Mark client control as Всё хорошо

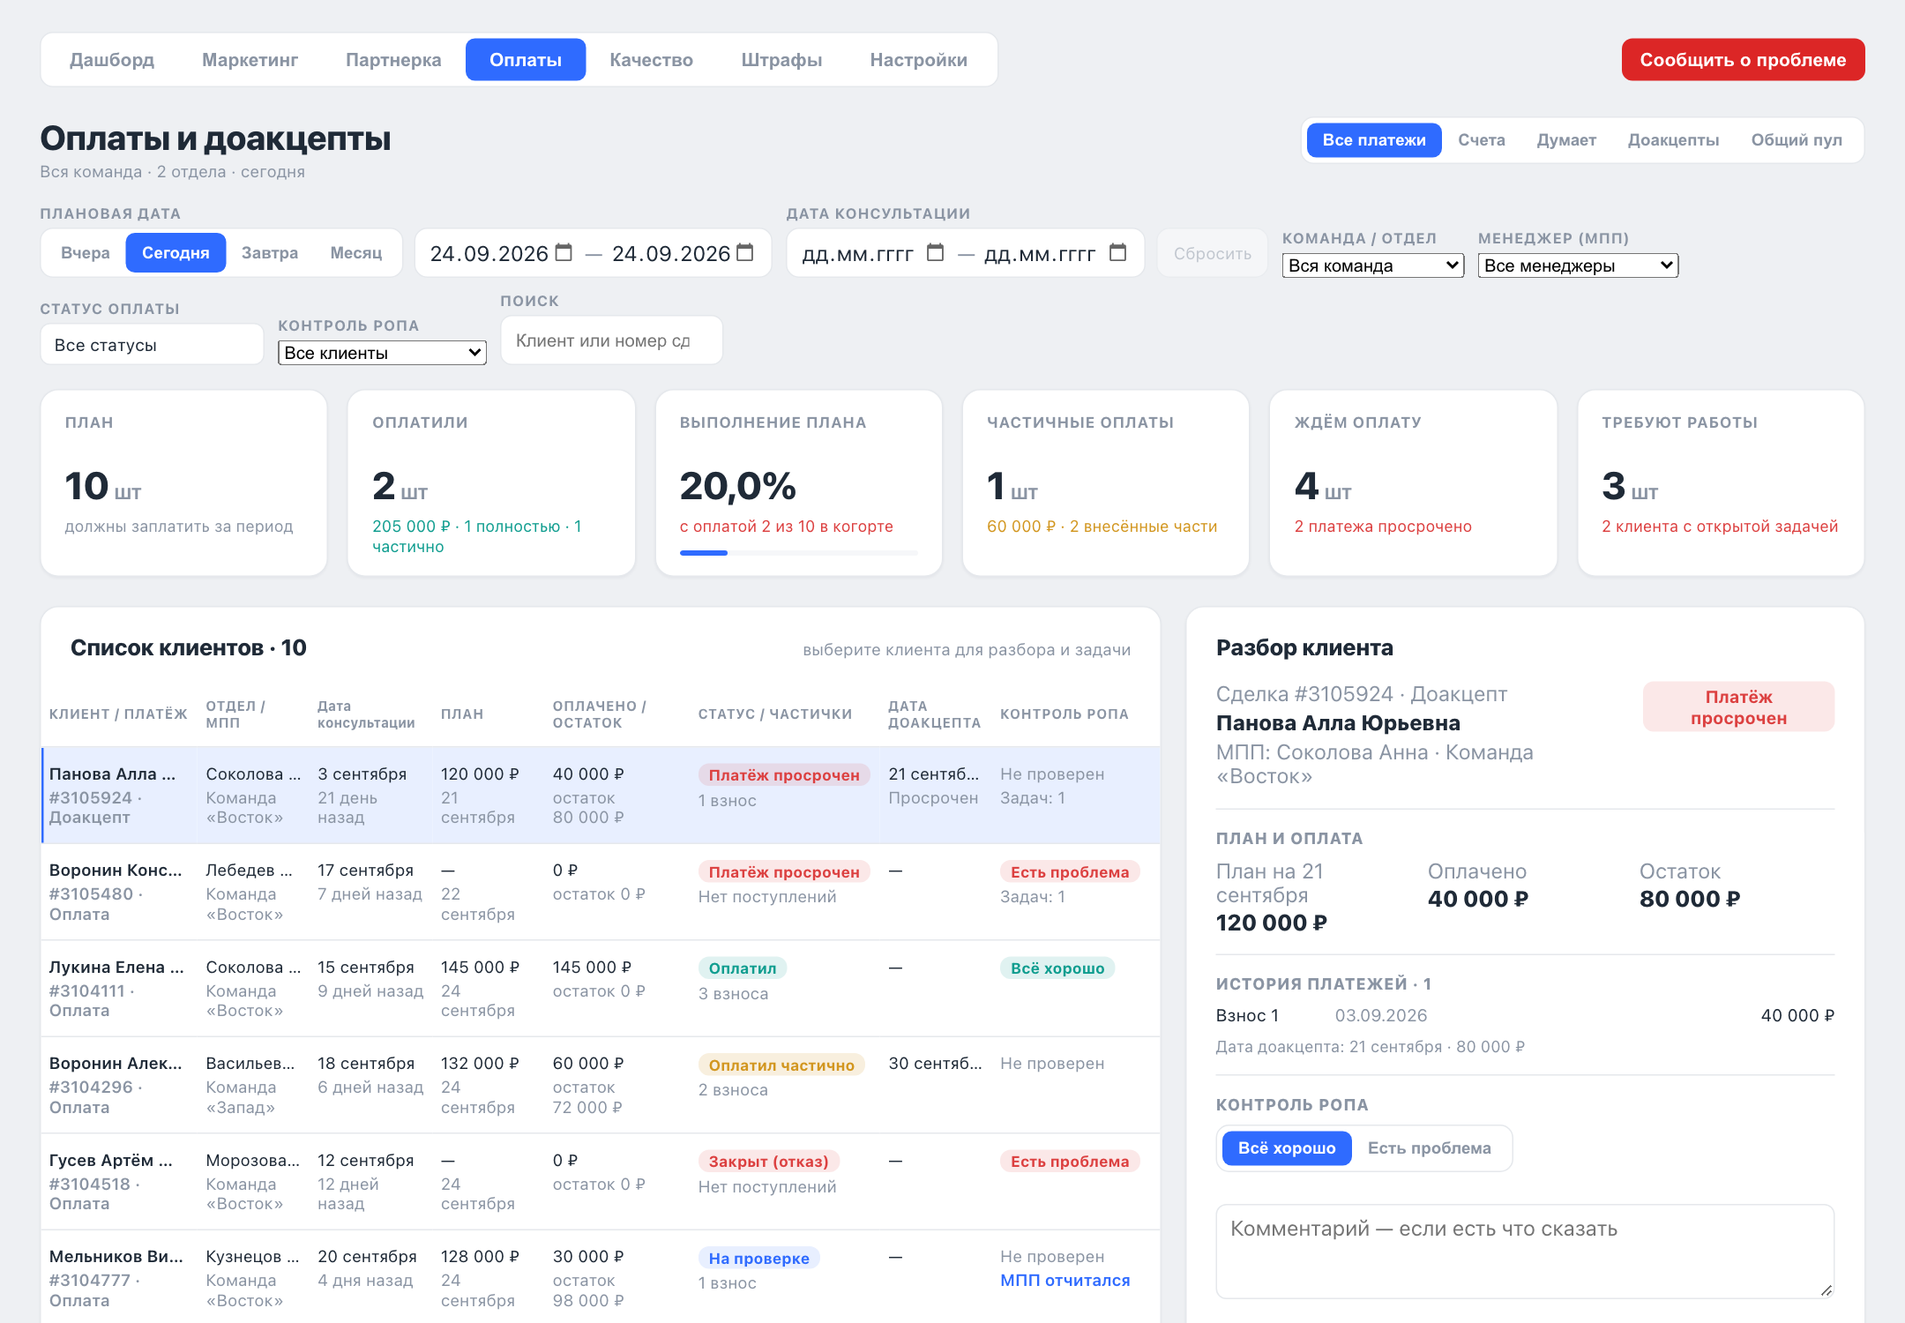1286,1148
